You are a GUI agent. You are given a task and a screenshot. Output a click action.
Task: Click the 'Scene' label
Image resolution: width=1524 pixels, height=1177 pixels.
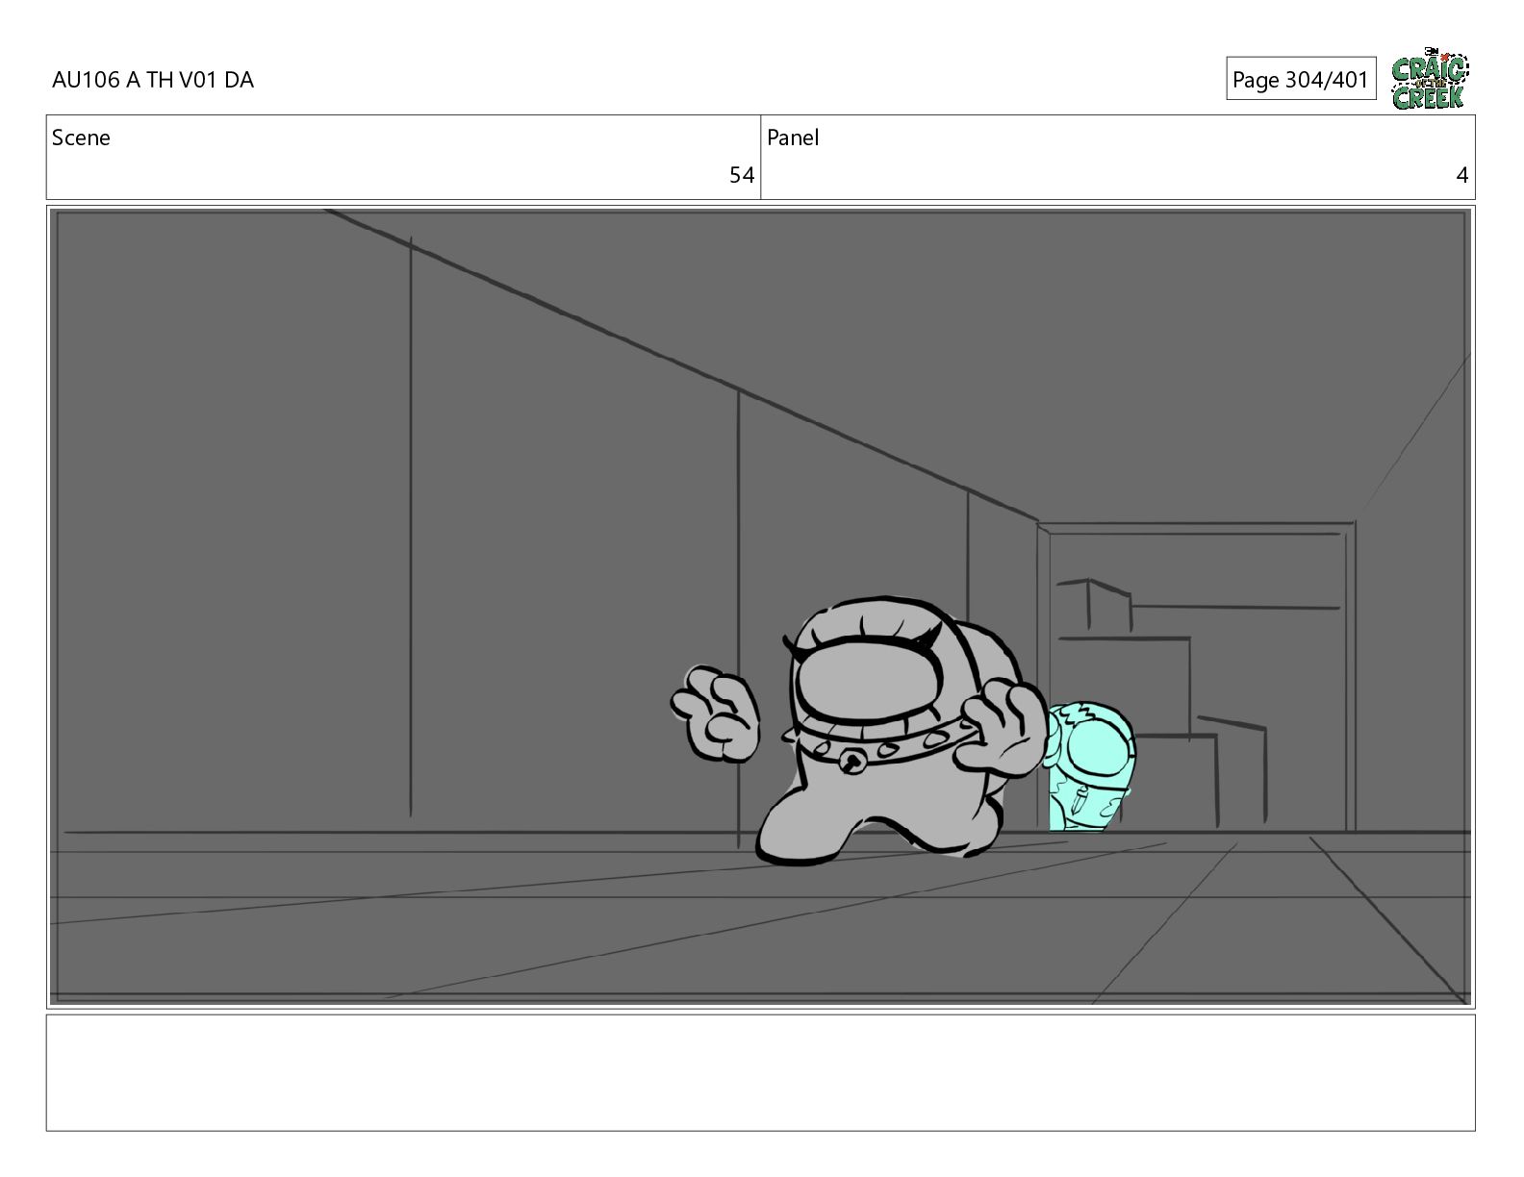pyautogui.click(x=81, y=138)
